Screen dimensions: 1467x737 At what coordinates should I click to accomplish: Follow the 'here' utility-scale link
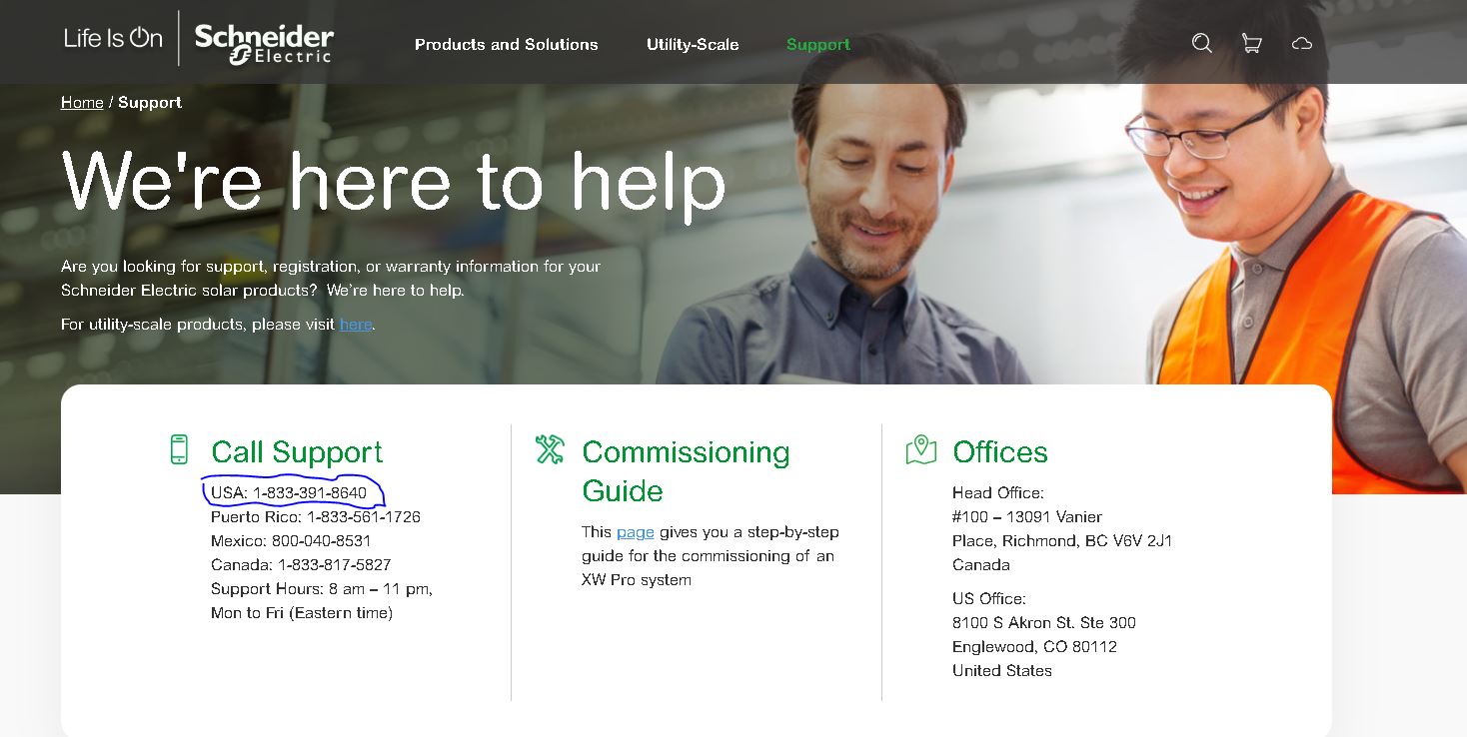pos(356,324)
